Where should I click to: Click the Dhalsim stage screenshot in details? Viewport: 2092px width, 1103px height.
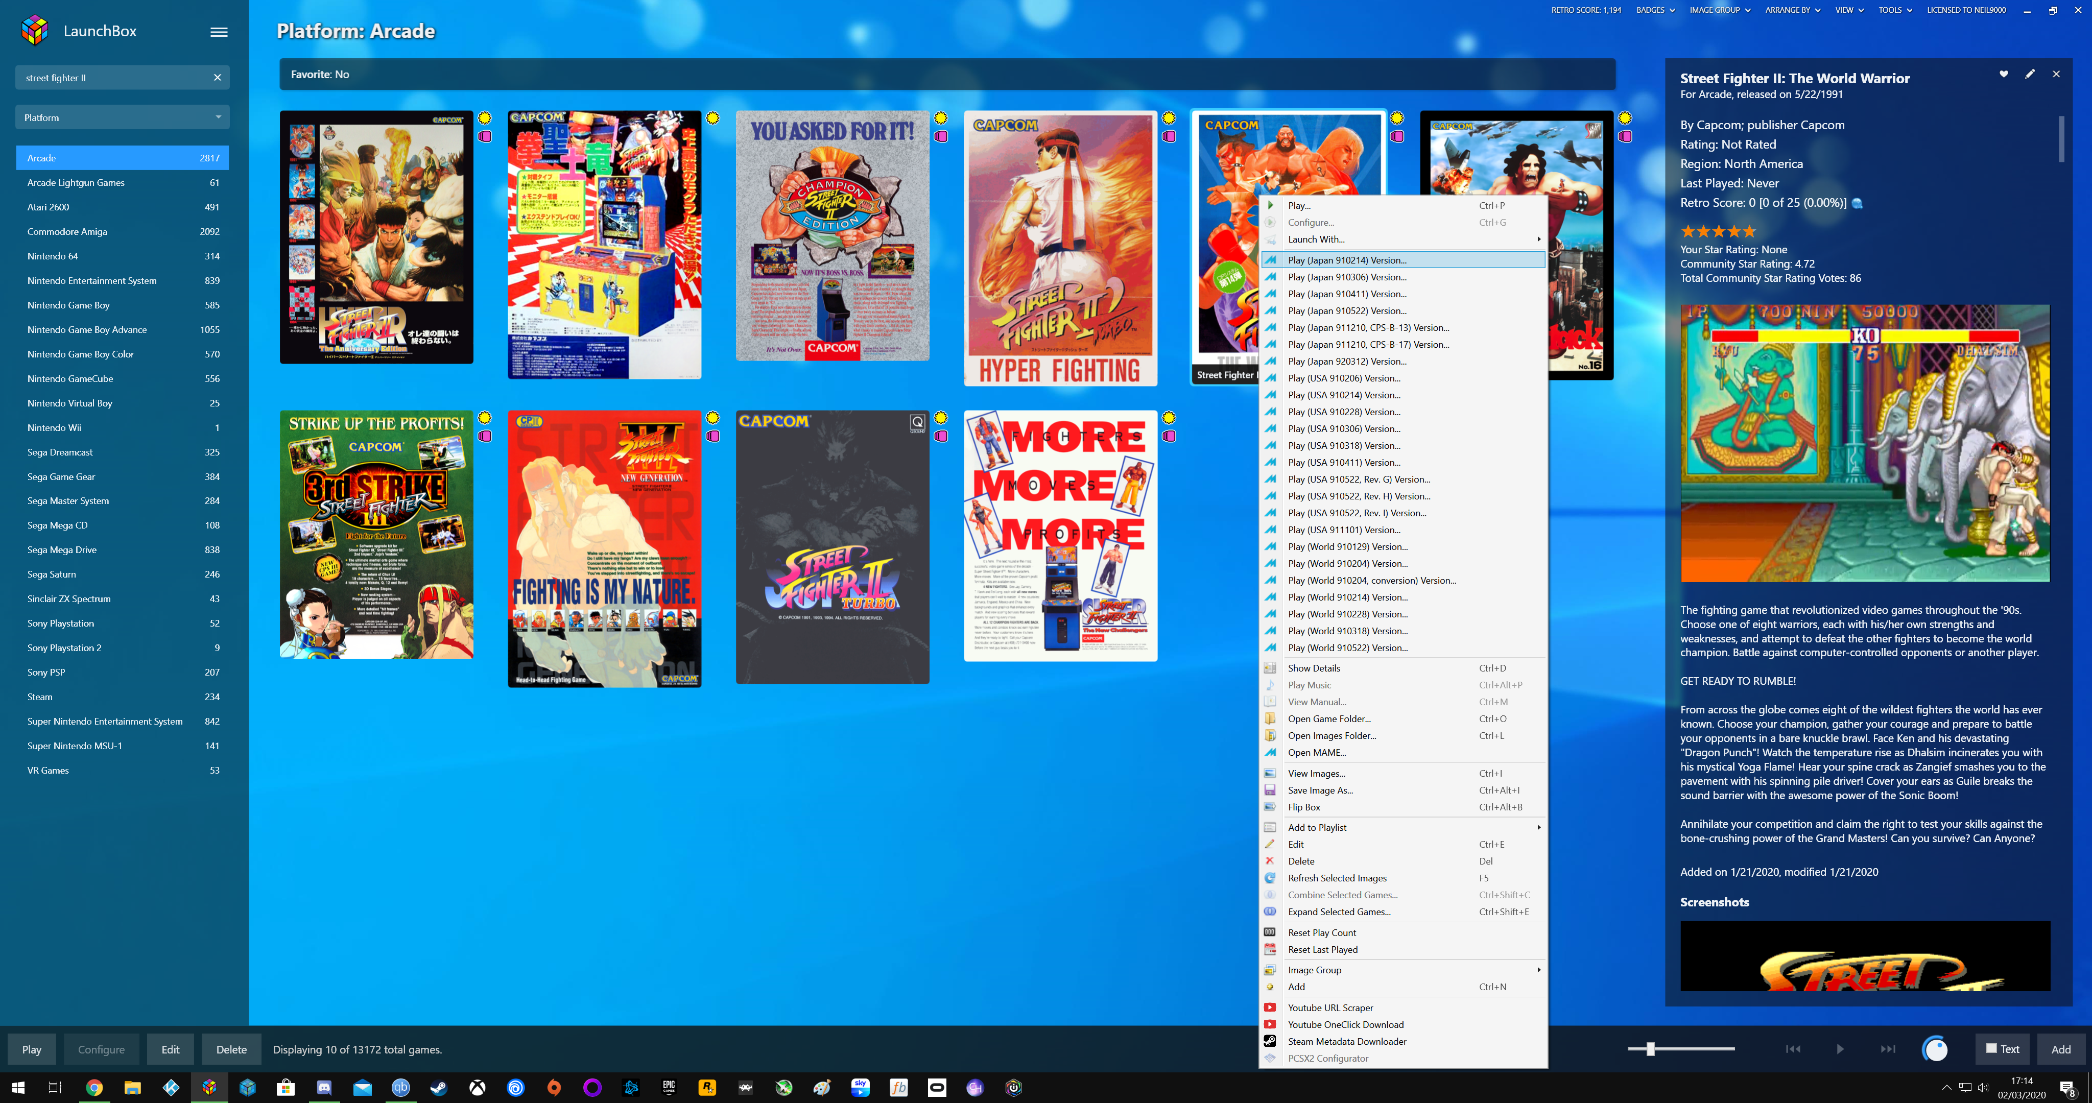point(1865,443)
